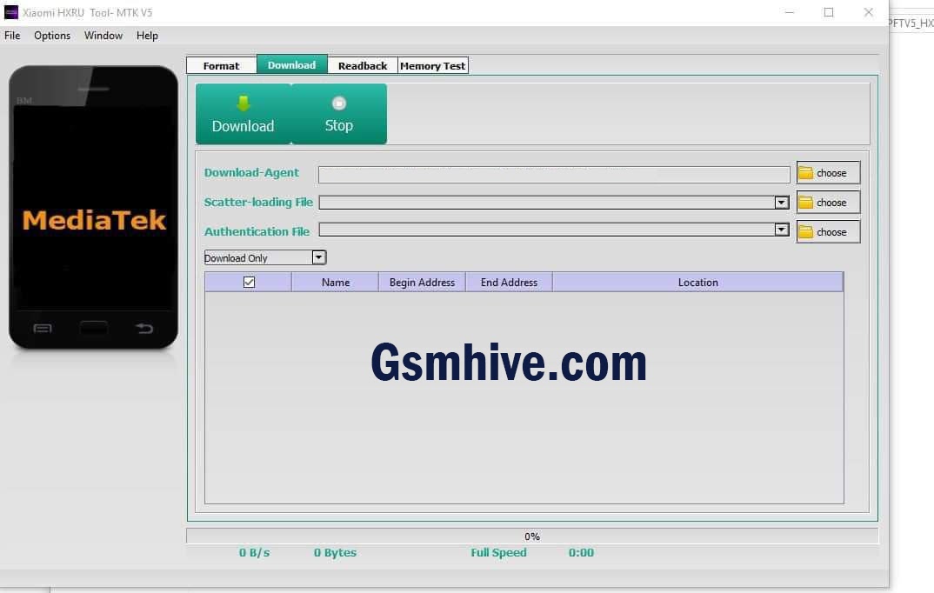934x593 pixels.
Task: Open the Readback tab
Action: coord(363,65)
